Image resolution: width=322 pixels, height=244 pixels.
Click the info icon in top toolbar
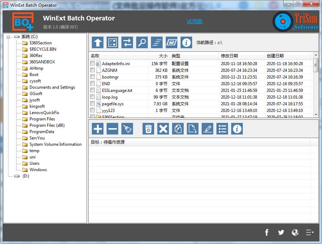(x=186, y=43)
